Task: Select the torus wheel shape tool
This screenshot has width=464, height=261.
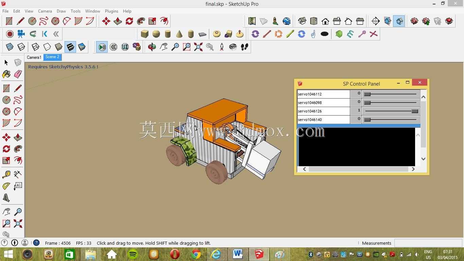Action: pos(217,34)
